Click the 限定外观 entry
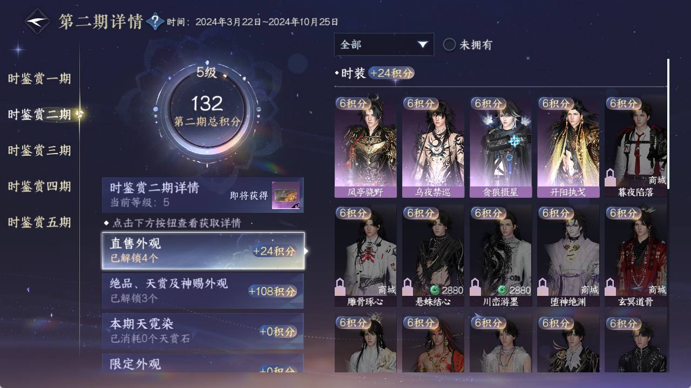Image resolution: width=691 pixels, height=388 pixels. 203,363
